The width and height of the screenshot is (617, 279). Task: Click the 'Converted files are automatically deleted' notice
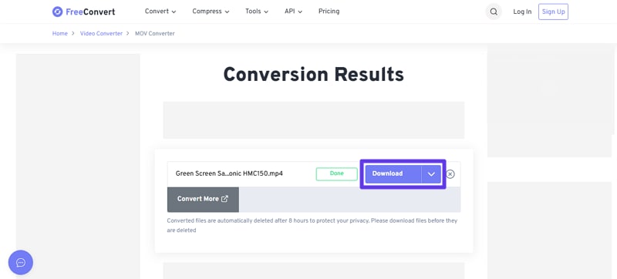(x=312, y=226)
